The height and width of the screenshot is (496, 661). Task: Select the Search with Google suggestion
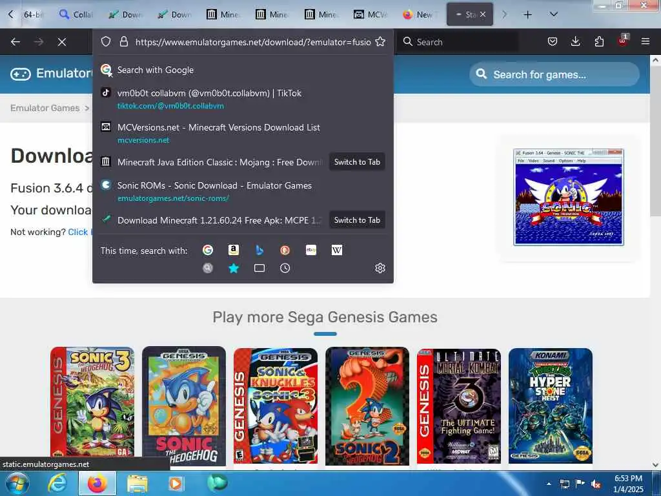[243, 70]
